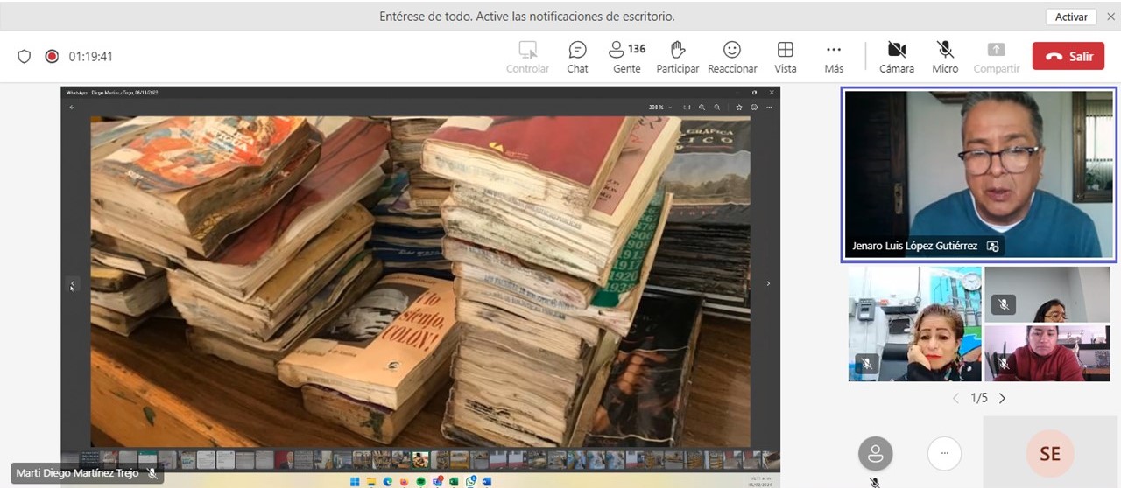Open the Vista layout options

point(785,57)
